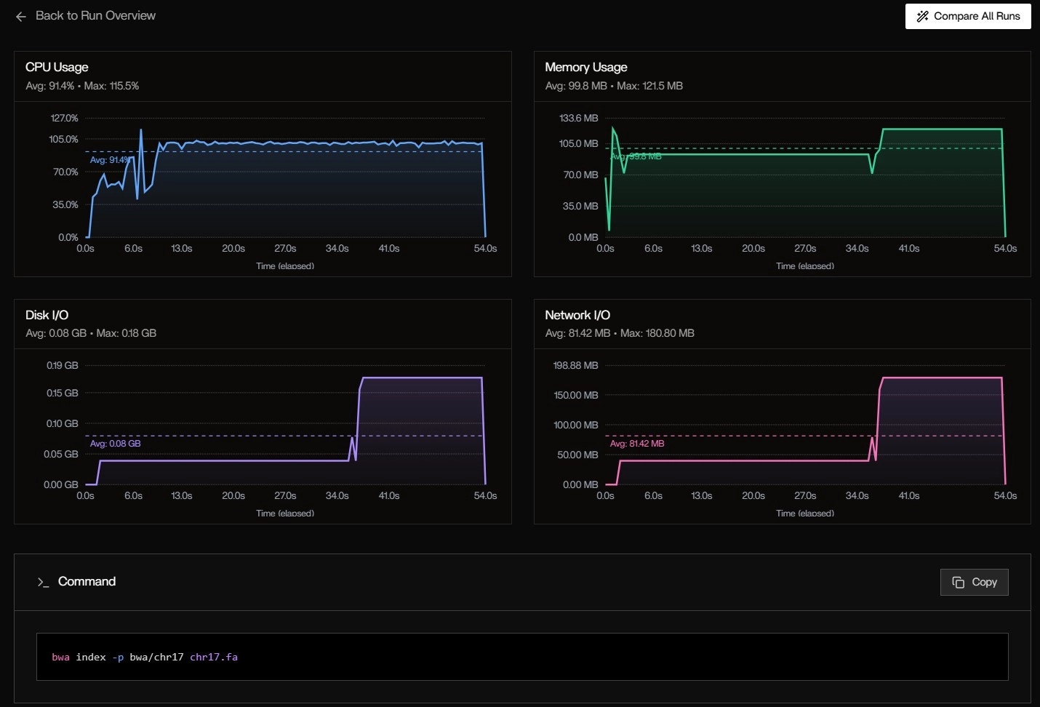Copy the bwa command using the Copy button
1040x707 pixels.
[x=975, y=582]
